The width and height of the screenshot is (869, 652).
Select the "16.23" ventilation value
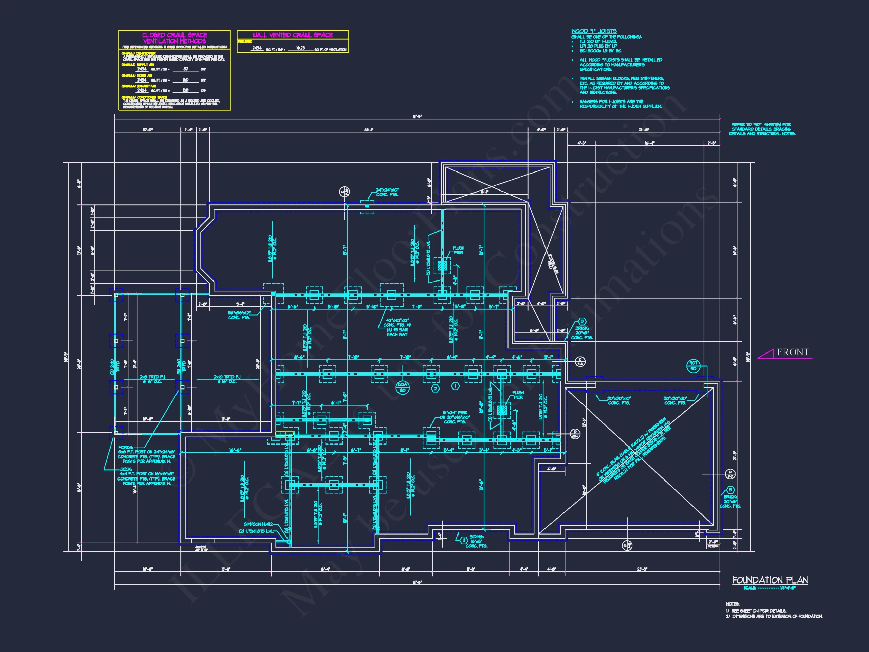click(x=300, y=48)
